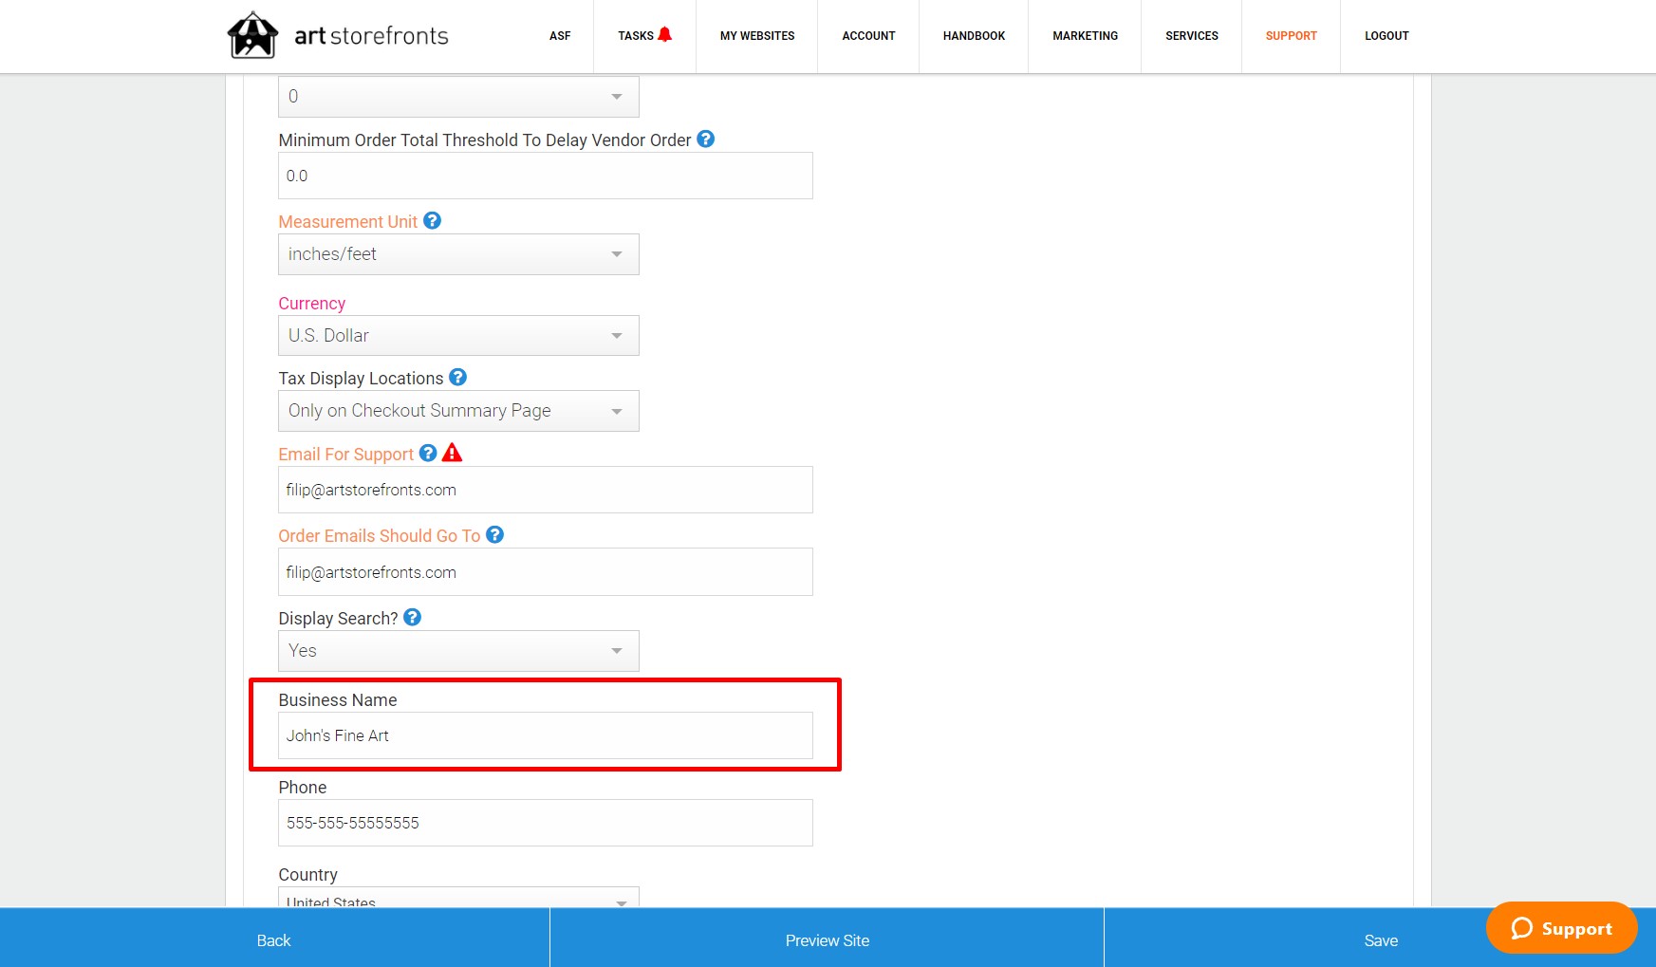Click the Email For Support help icon

(427, 454)
